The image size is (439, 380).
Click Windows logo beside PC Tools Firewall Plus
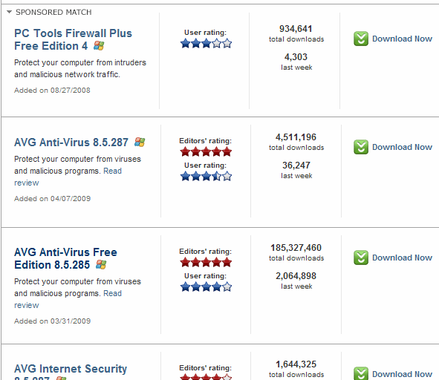[x=99, y=45]
